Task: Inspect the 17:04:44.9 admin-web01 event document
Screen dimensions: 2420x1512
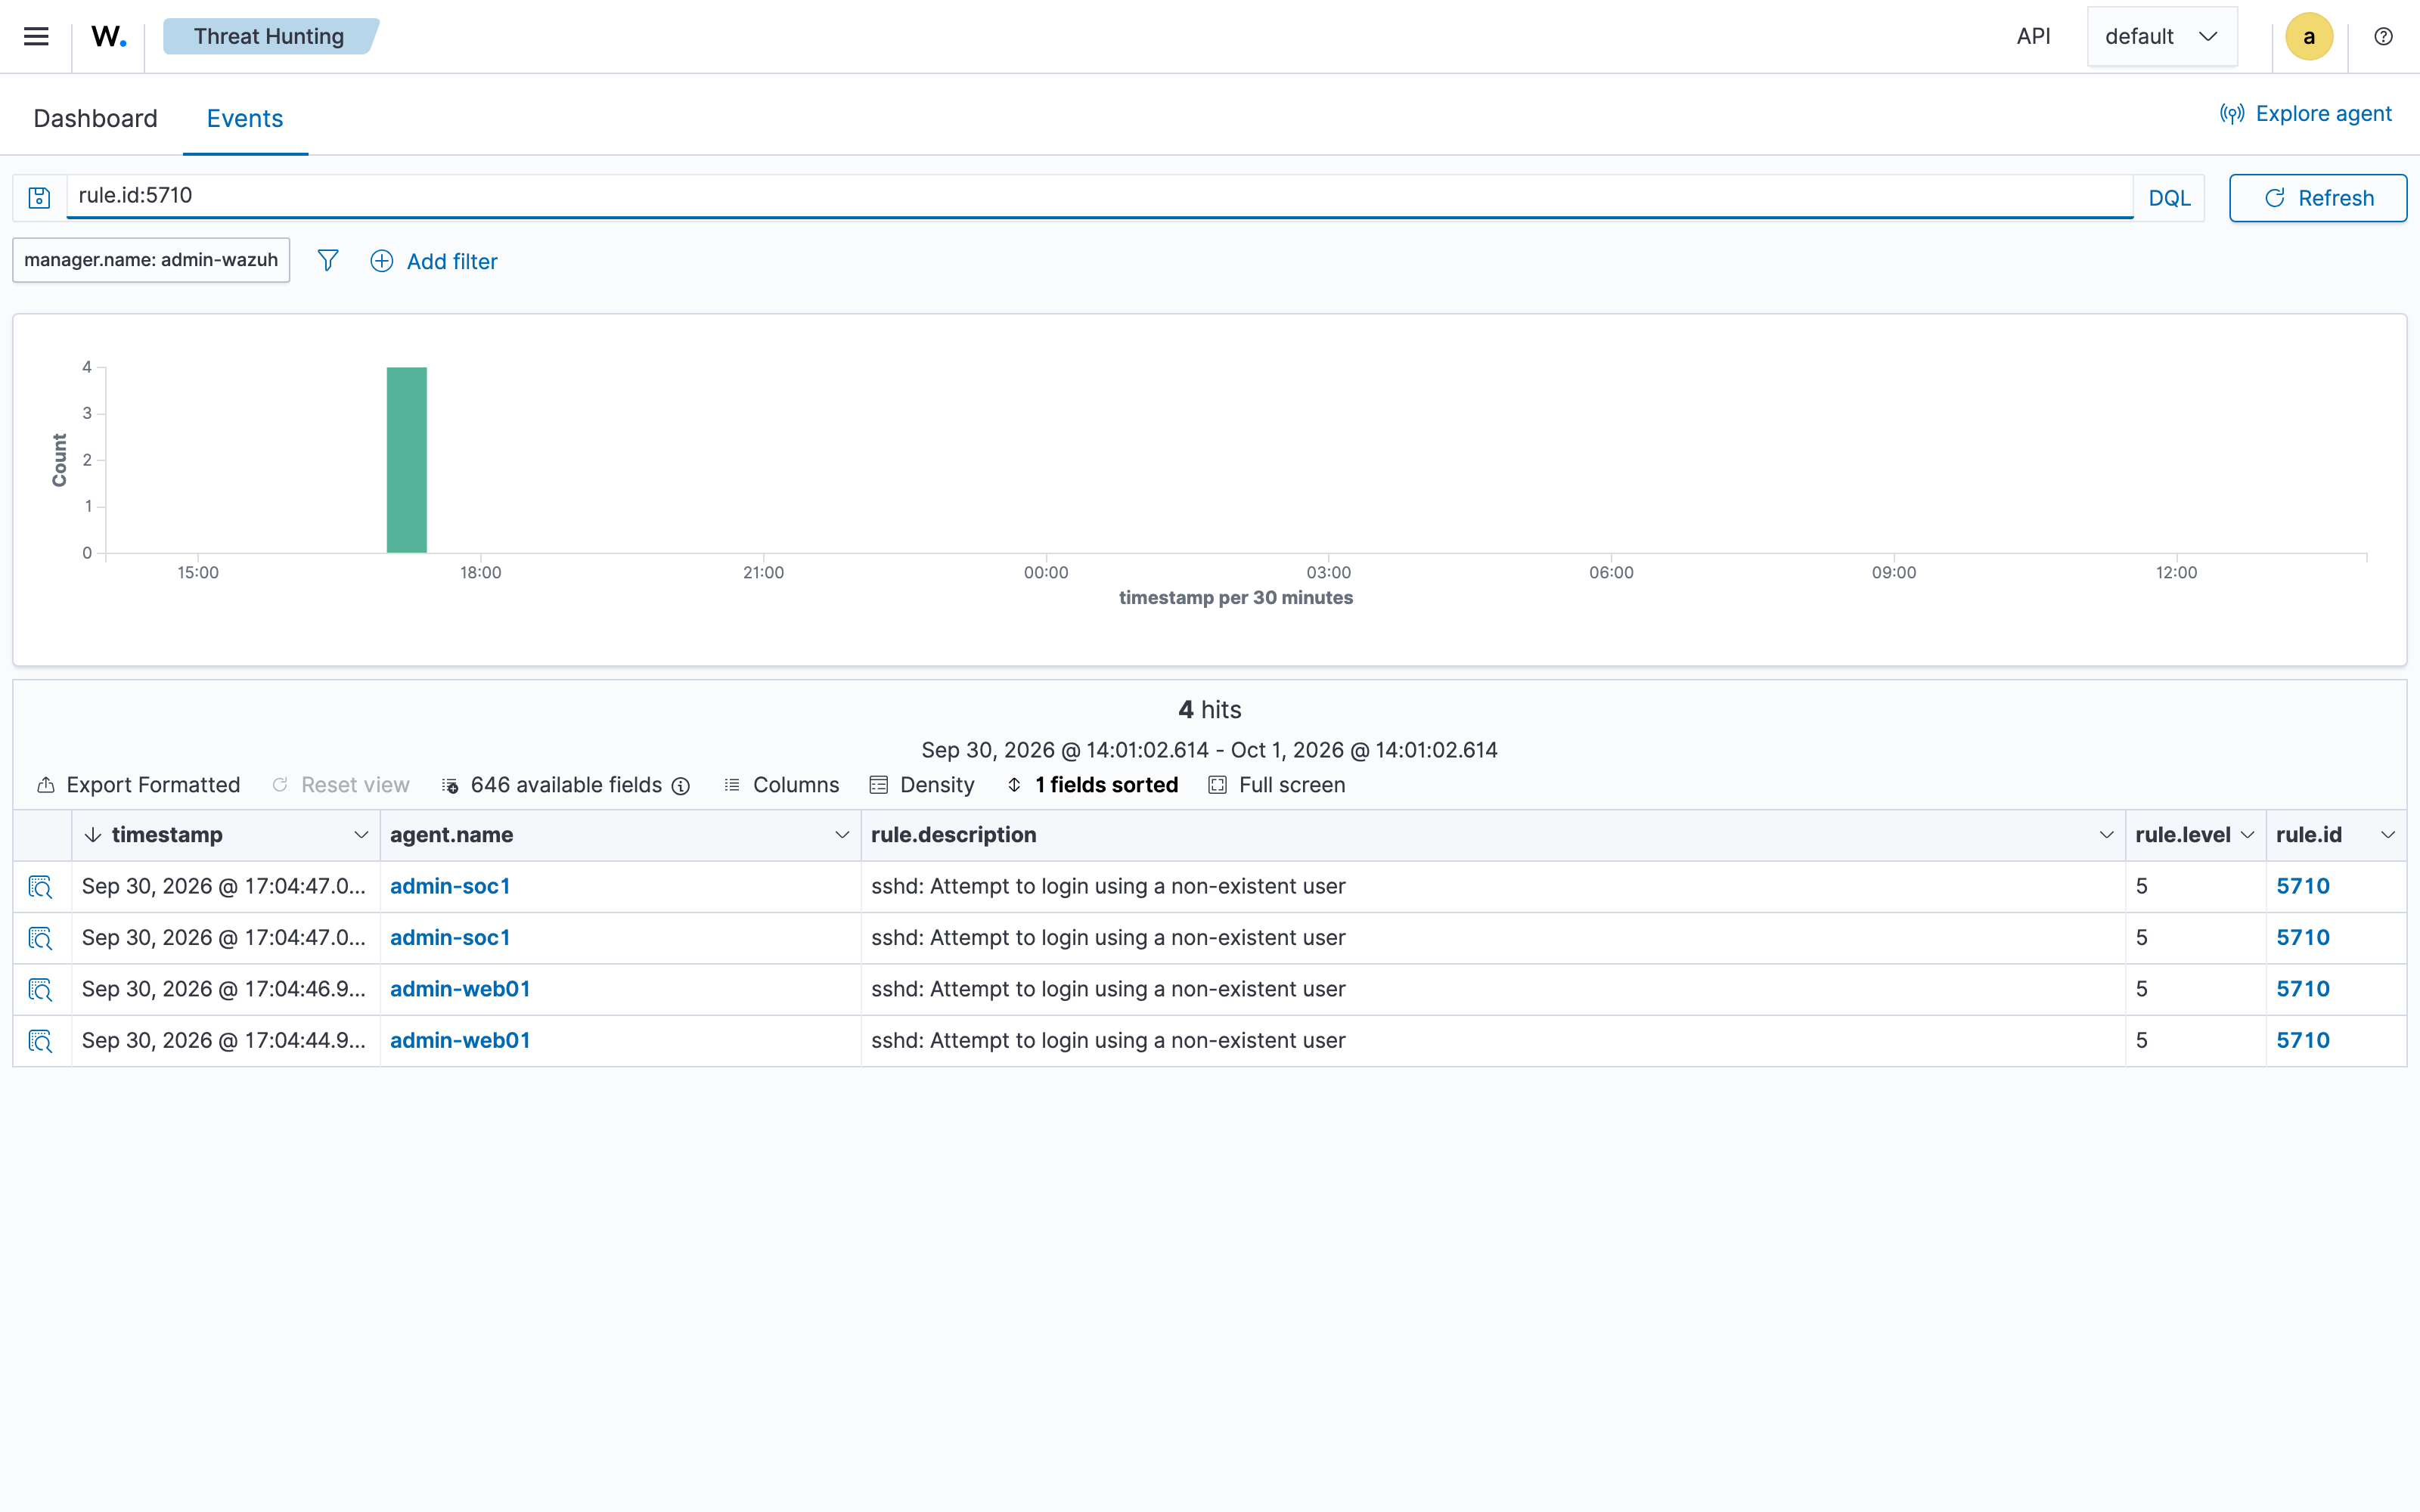Action: [x=40, y=1041]
